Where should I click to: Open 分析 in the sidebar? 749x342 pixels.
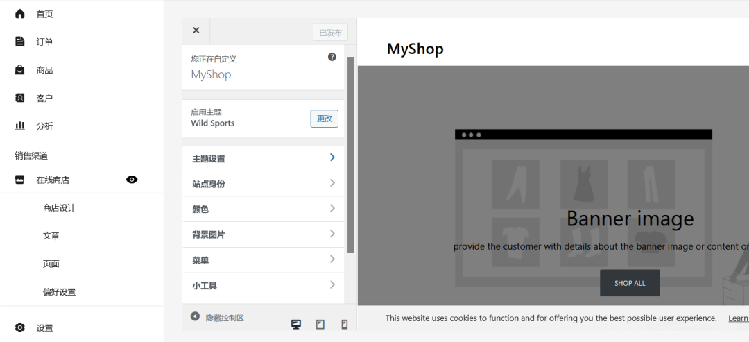coord(45,126)
